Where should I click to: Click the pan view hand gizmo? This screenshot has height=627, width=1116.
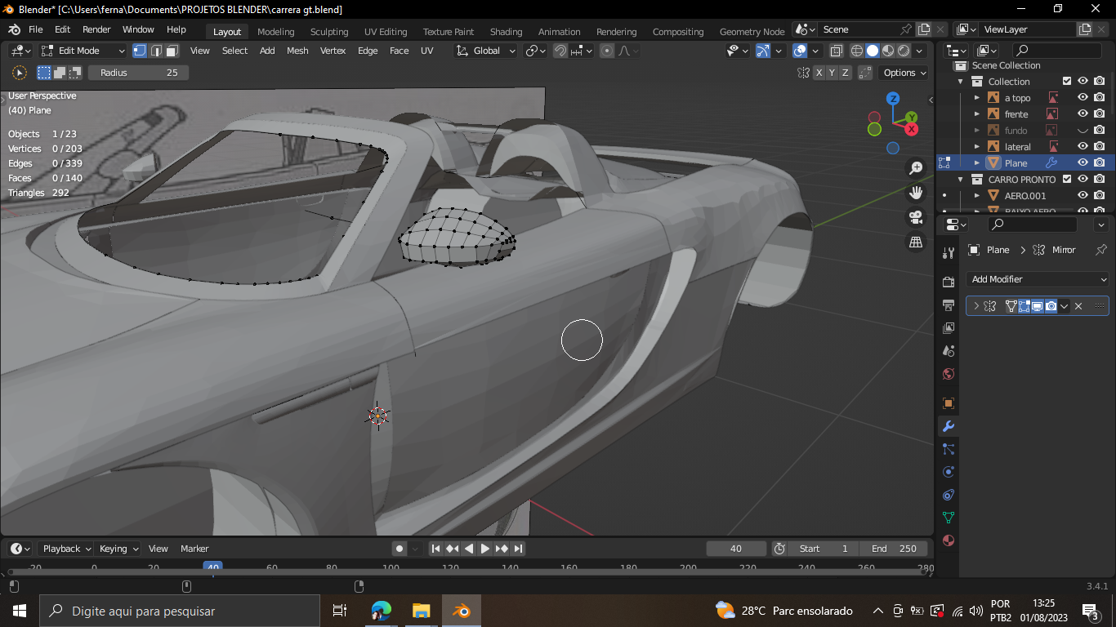[x=916, y=193]
